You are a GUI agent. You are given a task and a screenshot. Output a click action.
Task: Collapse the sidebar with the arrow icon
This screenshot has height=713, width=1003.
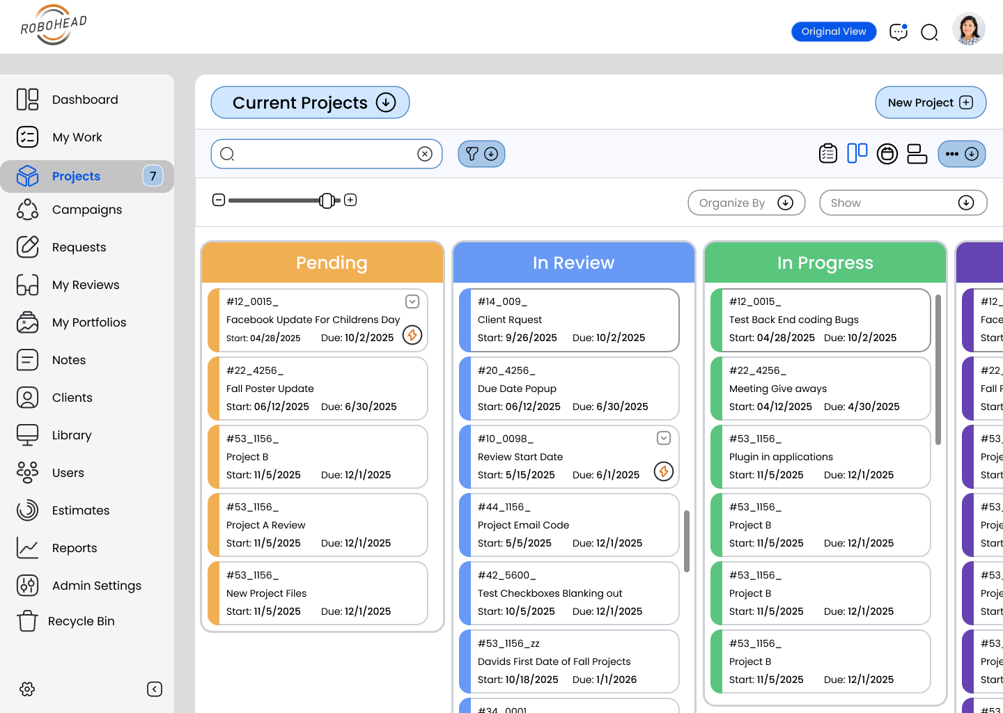(155, 689)
